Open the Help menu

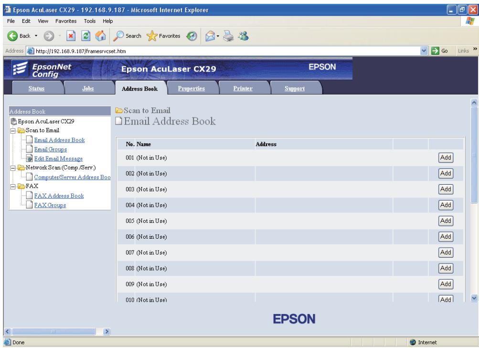coord(108,21)
